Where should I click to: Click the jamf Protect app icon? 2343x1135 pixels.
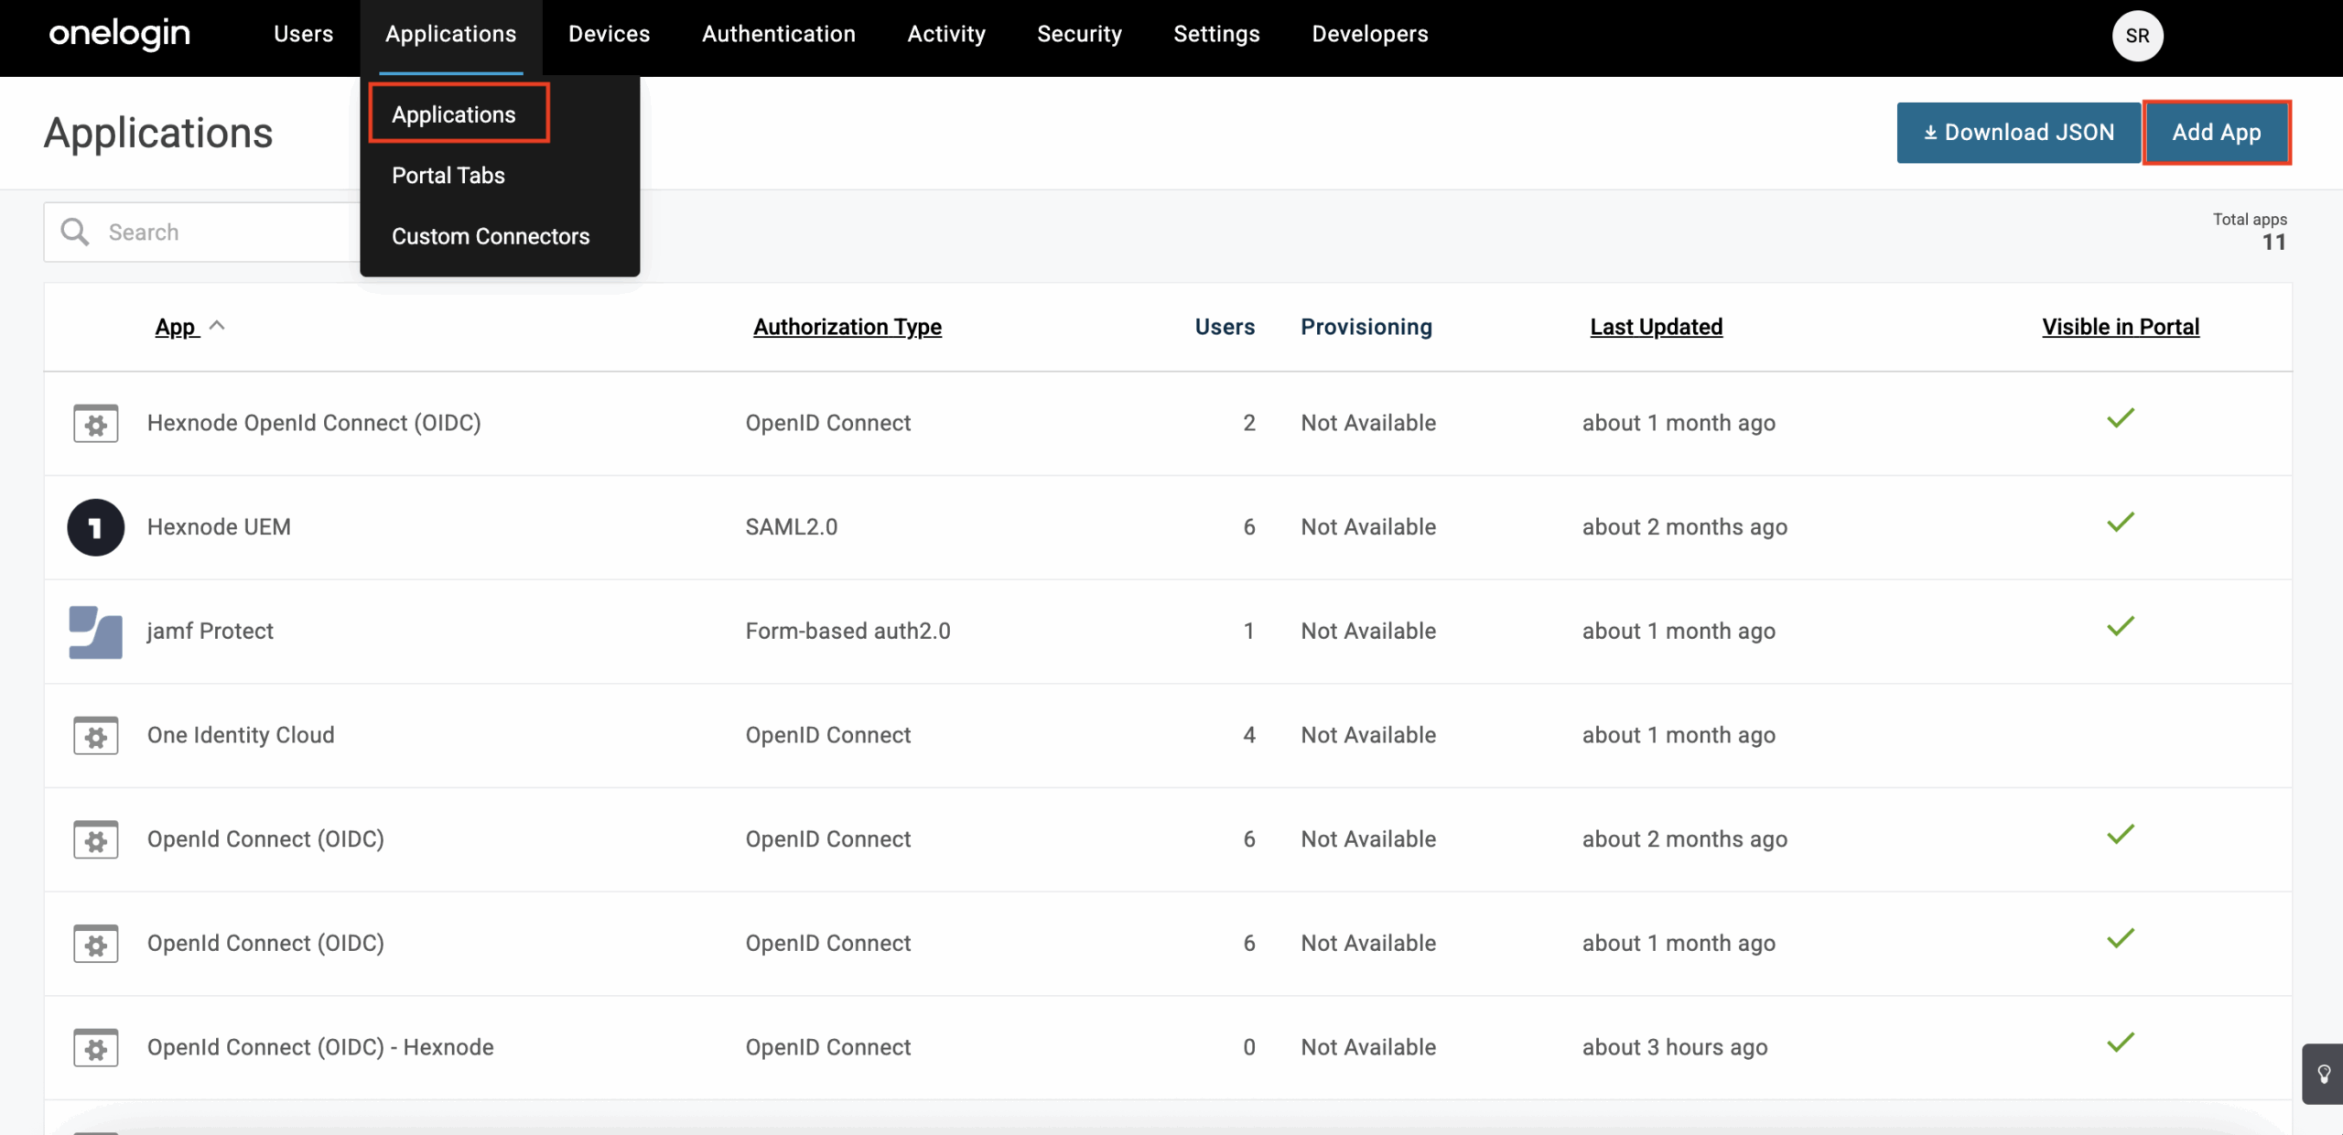95,632
